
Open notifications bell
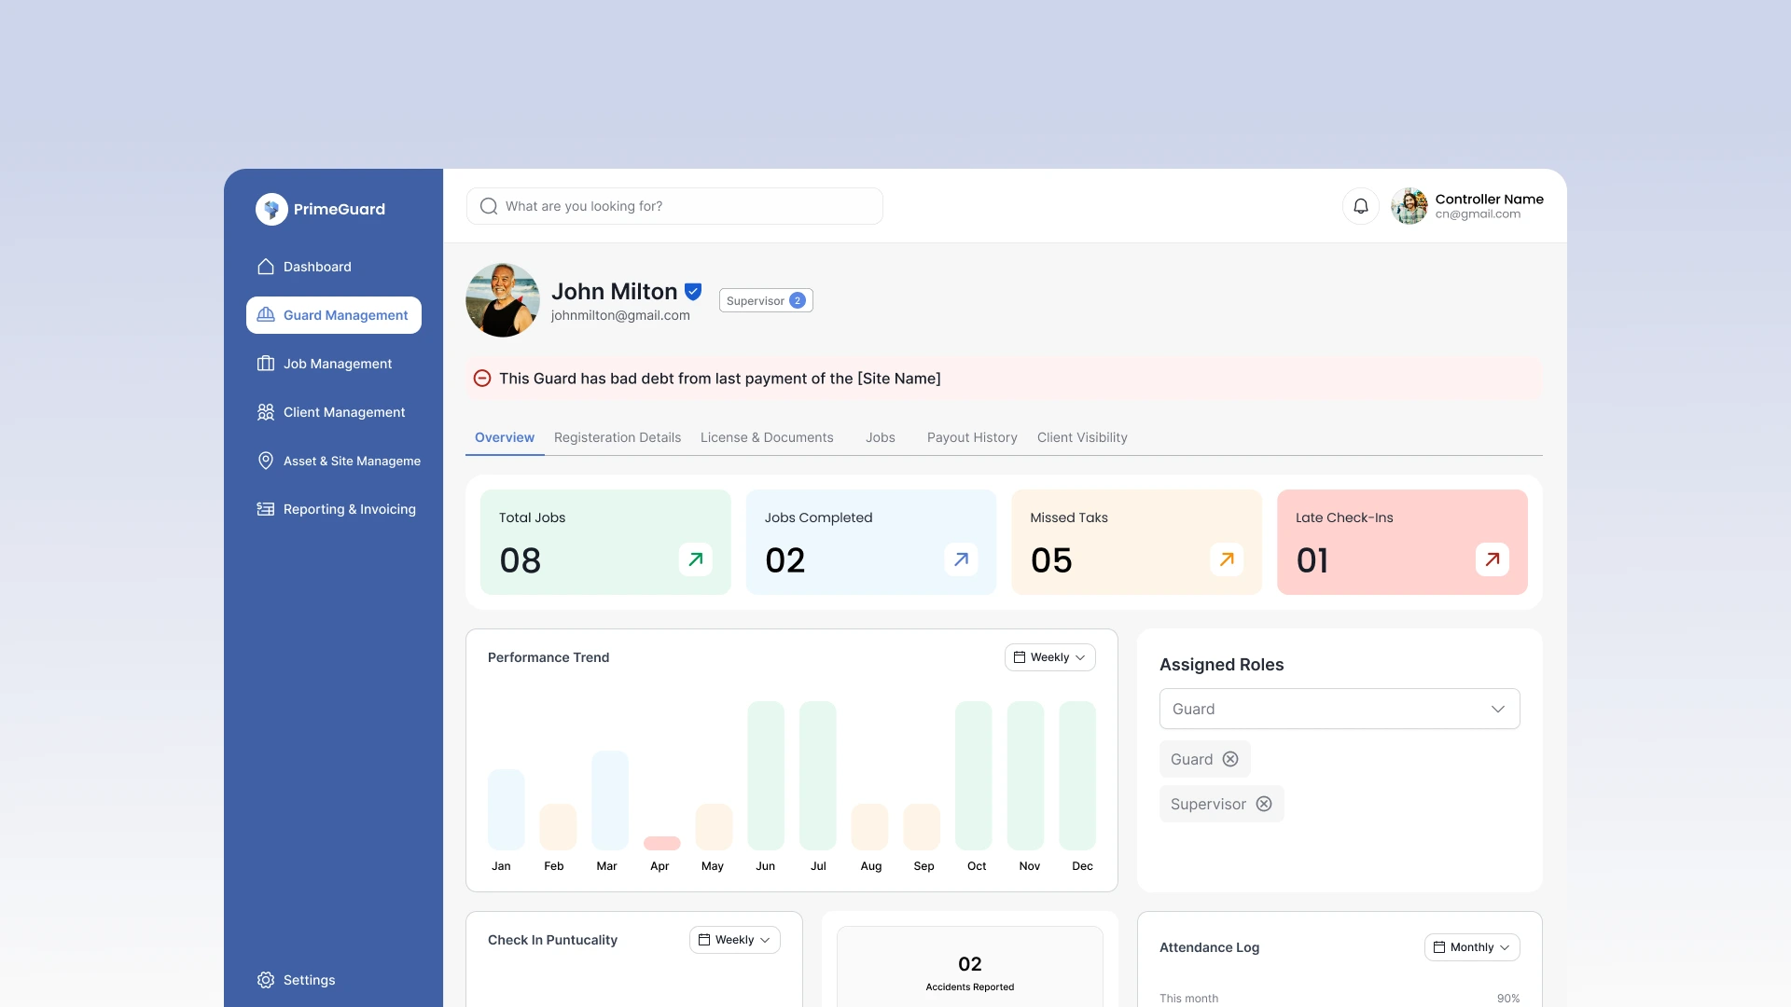[x=1361, y=206]
